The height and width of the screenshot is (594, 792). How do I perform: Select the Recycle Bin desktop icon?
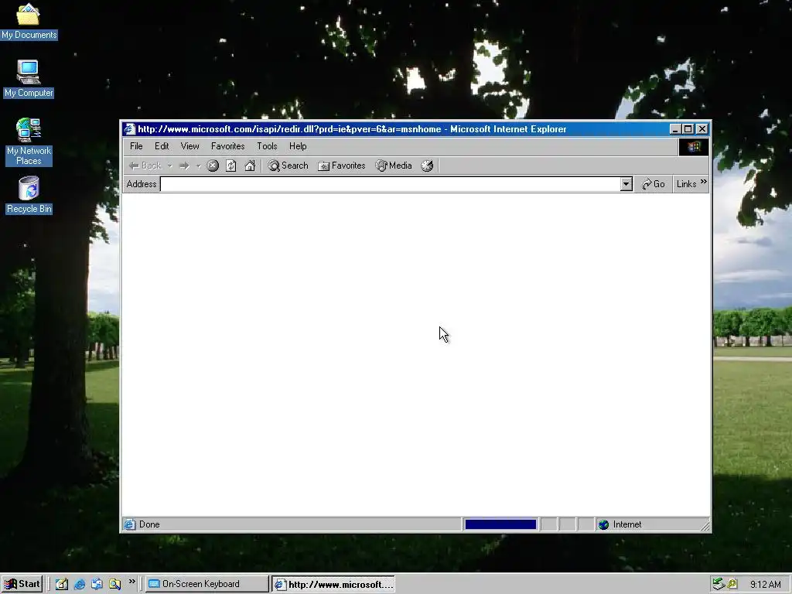point(29,195)
